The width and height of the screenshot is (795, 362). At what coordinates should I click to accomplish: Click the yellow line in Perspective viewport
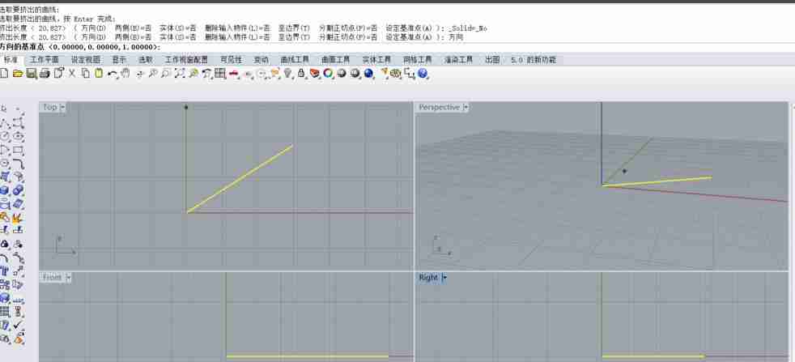pyautogui.click(x=657, y=181)
